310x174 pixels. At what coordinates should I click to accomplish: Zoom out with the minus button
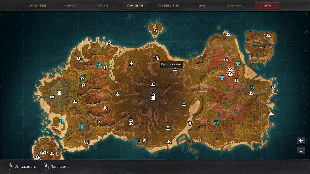tap(301, 151)
